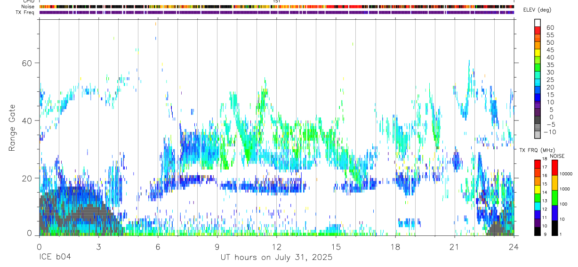
Task: Click the 'Range Gate' y-axis title
Action: coord(12,127)
